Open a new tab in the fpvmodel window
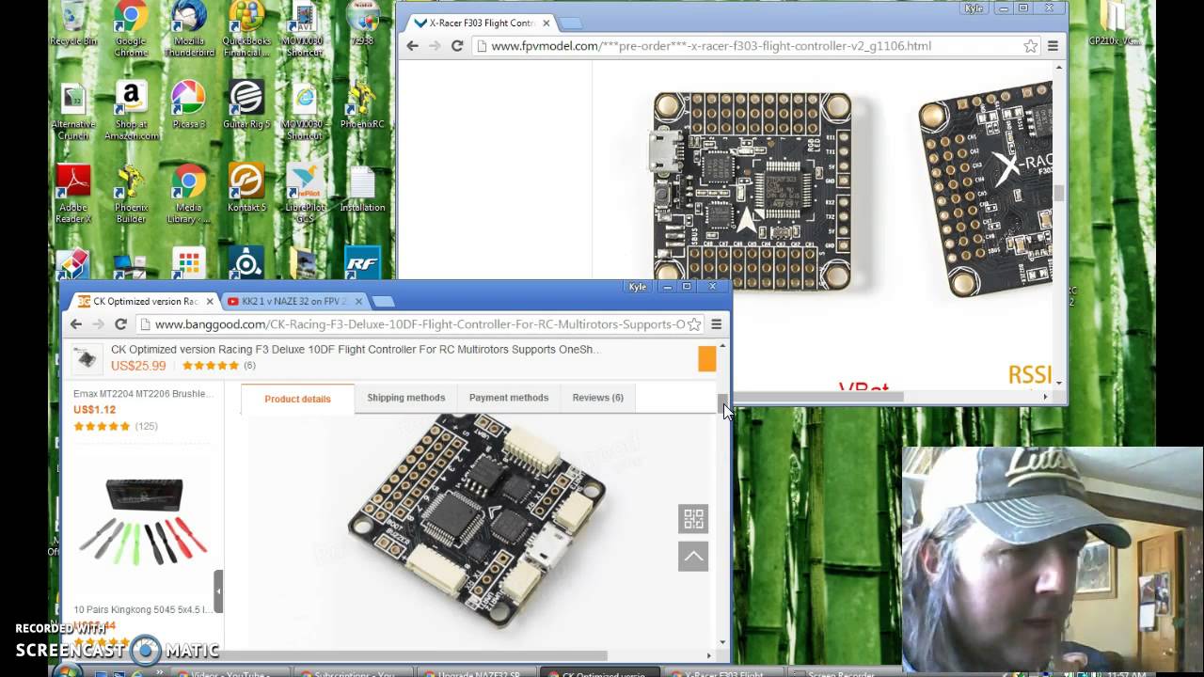 pyautogui.click(x=571, y=23)
